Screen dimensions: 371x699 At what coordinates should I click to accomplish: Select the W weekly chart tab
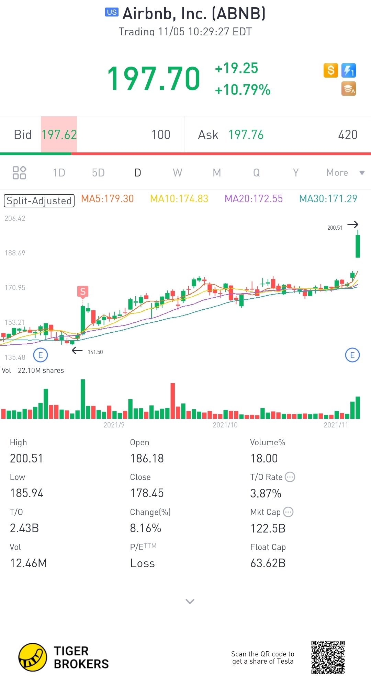(178, 173)
